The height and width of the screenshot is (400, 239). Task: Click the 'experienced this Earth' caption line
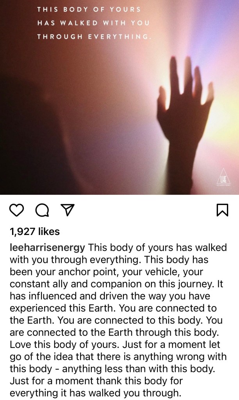[113, 308]
